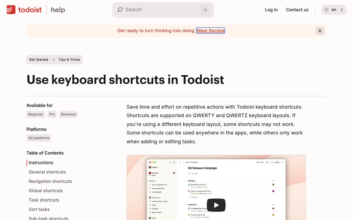The width and height of the screenshot is (353, 220).
Task: Play the keyboard shortcuts video
Action: 216,205
